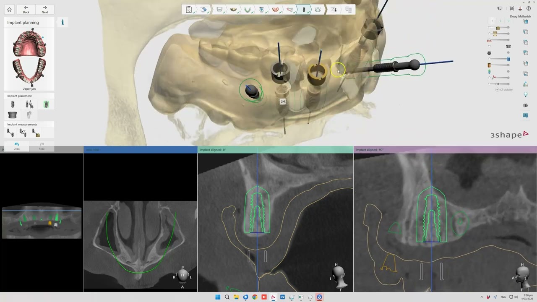This screenshot has width=537, height=302.
Task: Click the camera snapshot icon in sidebar
Action: (x=526, y=105)
